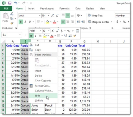Open the Name Box dropdown arrow

tap(20, 34)
